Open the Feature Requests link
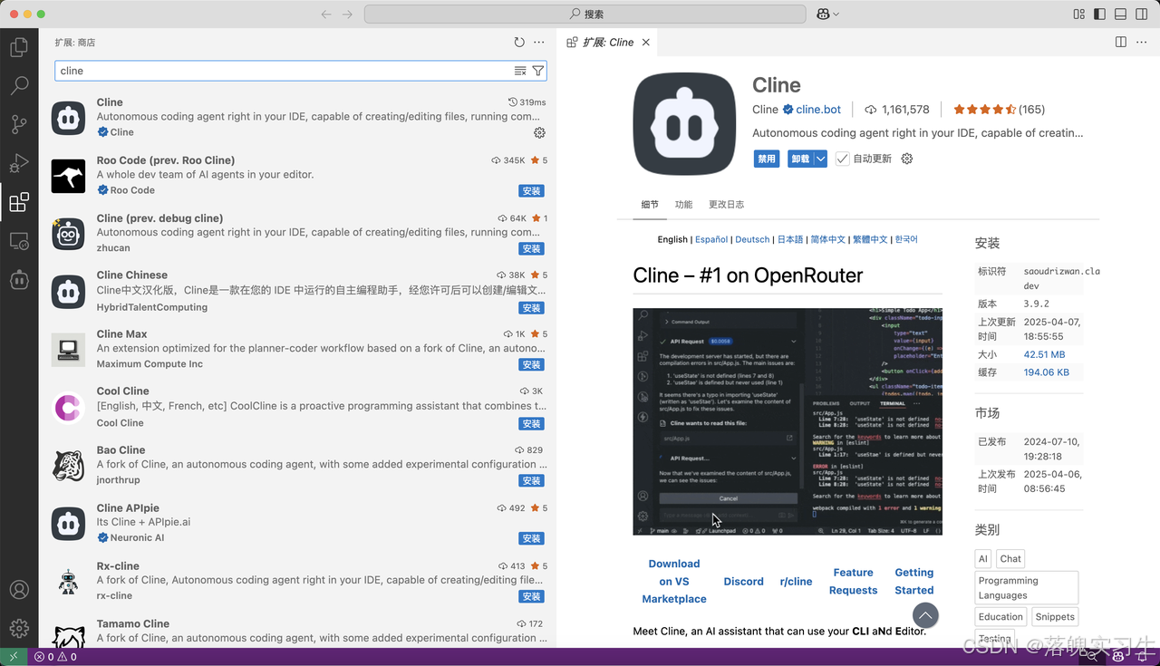Screen dimensions: 1160x666 [854, 581]
